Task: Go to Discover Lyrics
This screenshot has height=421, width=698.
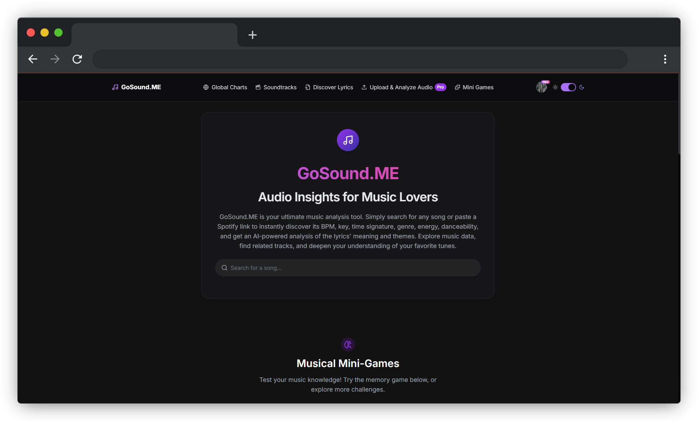Action: pyautogui.click(x=329, y=87)
